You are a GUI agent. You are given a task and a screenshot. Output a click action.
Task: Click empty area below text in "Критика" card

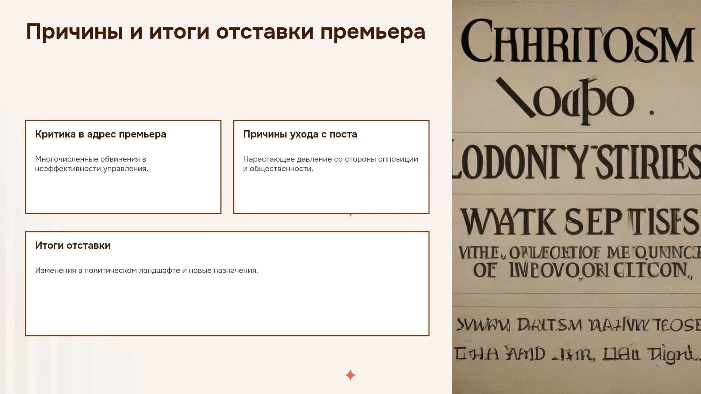[123, 193]
